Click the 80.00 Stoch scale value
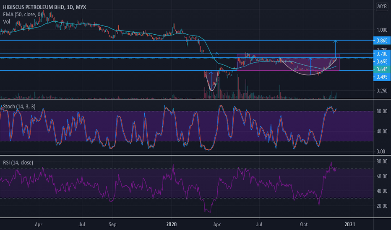Screen dimensions: 391x230 (382, 111)
